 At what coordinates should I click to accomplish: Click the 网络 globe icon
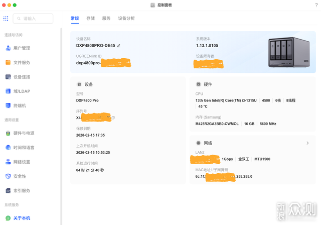coord(199,143)
